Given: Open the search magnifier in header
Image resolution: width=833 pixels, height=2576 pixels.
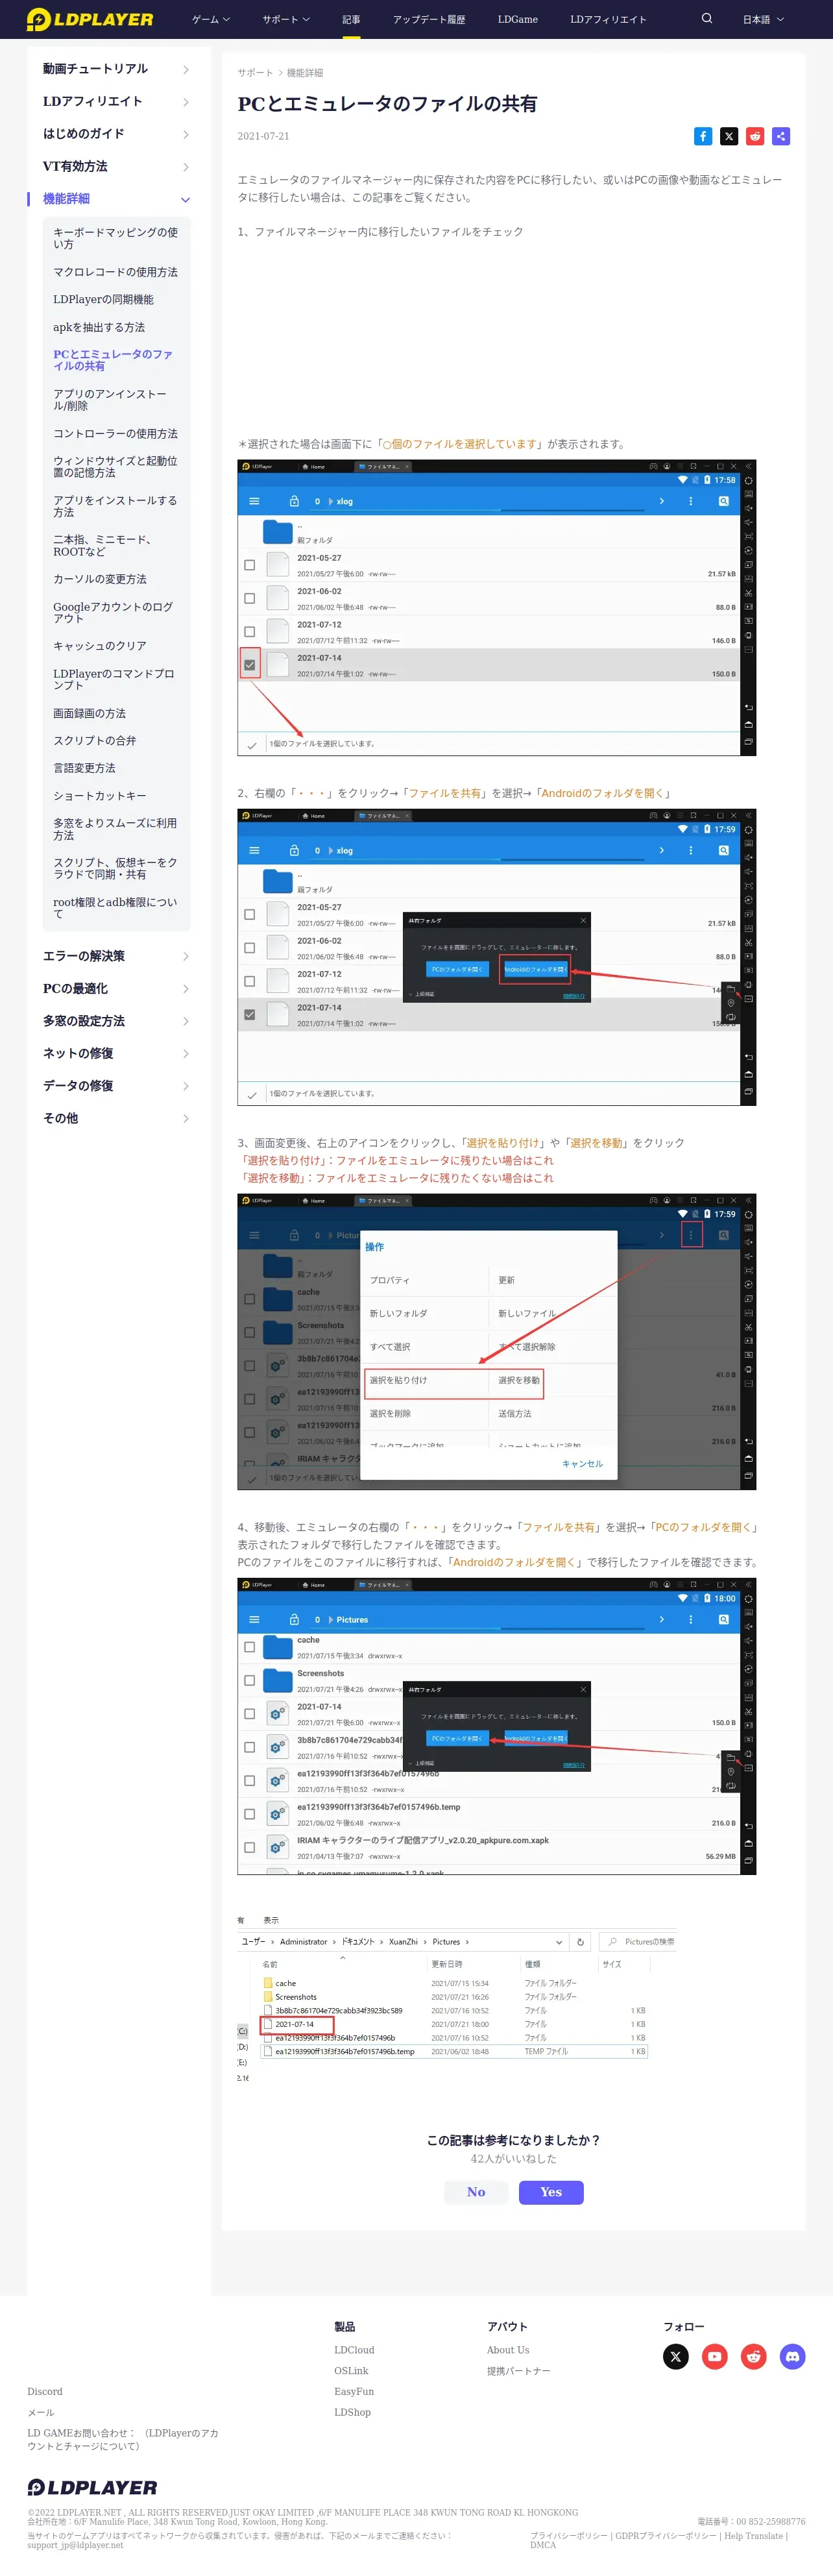Looking at the screenshot, I should pyautogui.click(x=707, y=19).
